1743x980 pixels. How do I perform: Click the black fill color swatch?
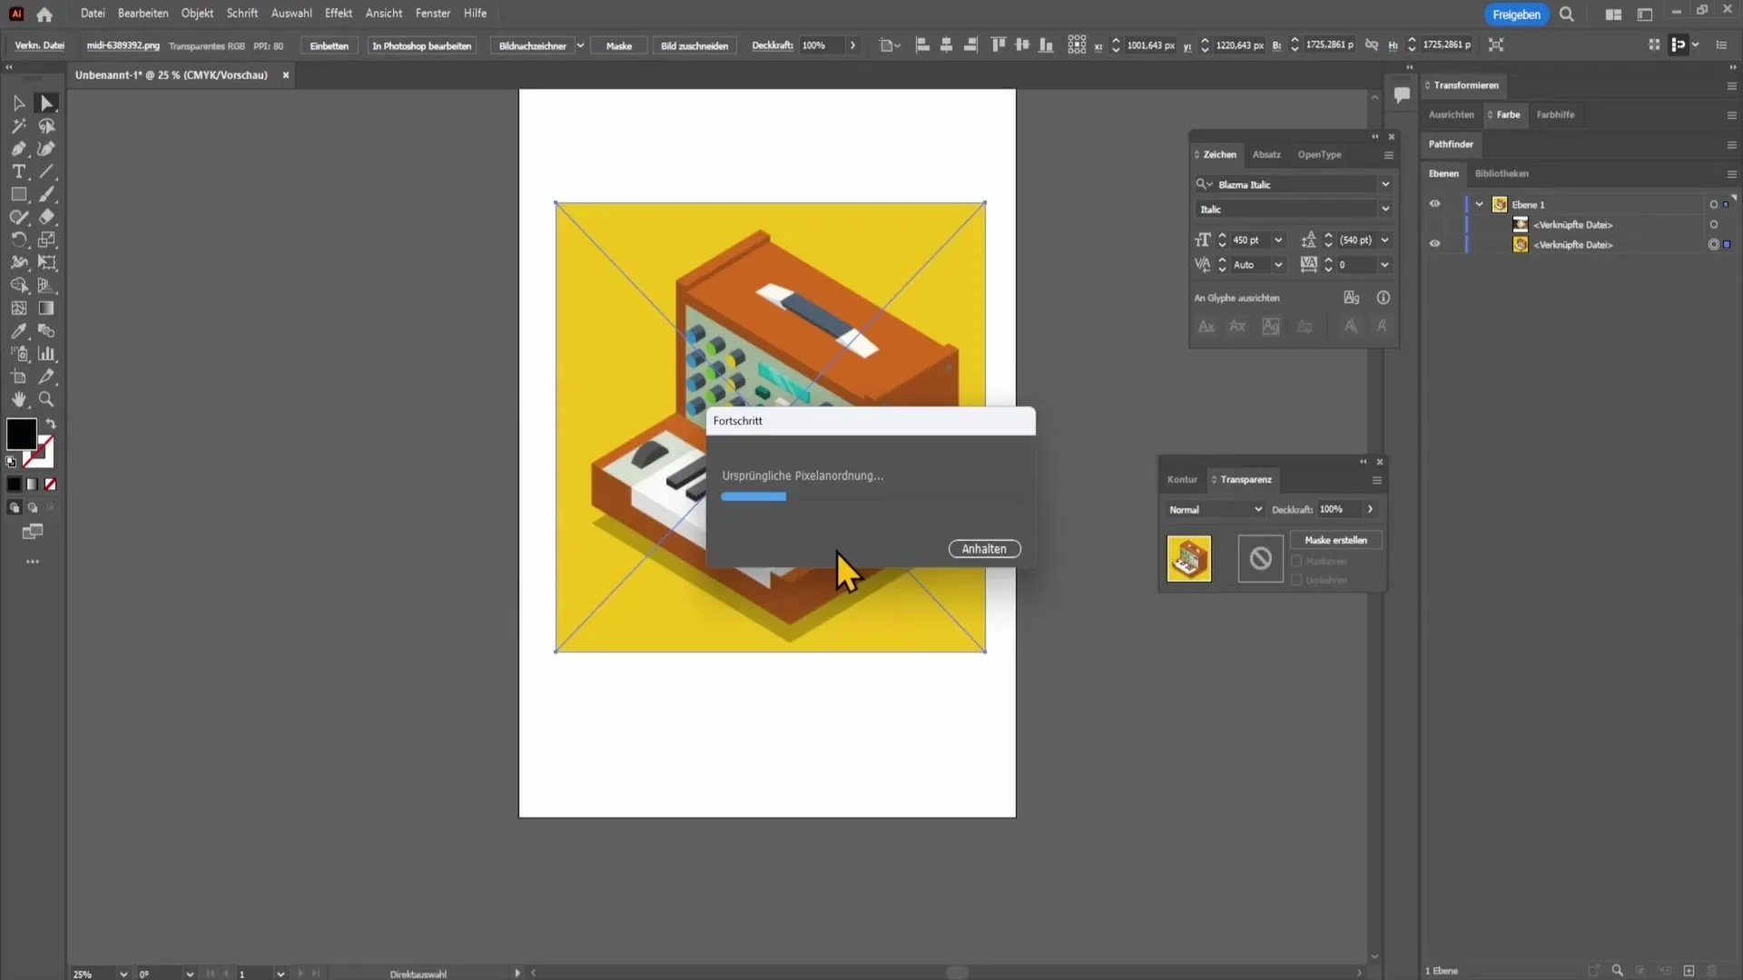[21, 434]
